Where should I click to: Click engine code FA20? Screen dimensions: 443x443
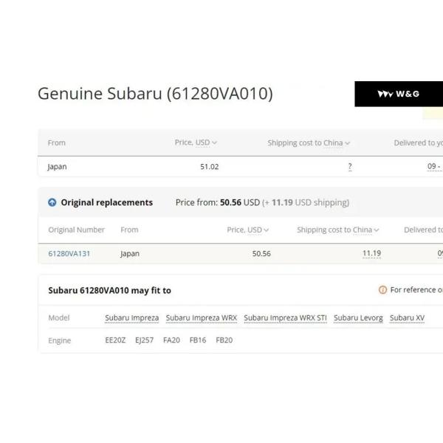(171, 340)
